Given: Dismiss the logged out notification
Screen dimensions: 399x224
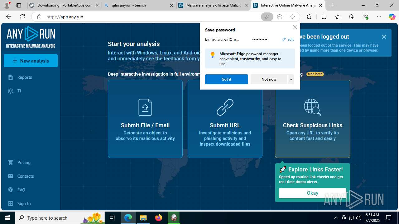Looking at the screenshot, I should point(384,37).
